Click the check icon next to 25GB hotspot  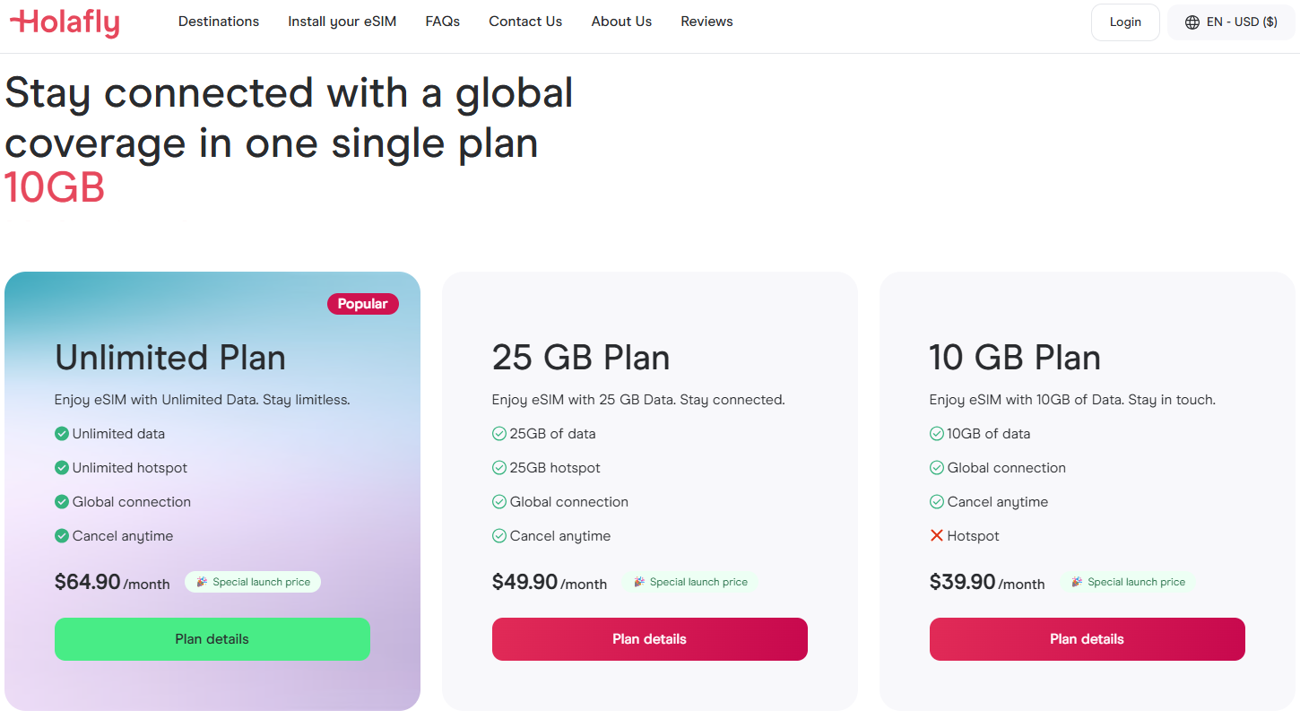pyautogui.click(x=499, y=468)
